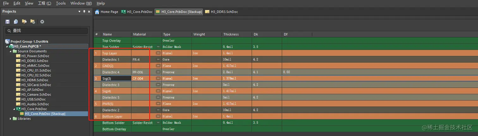478x136 pixels.
Task: Click the 2.8mil thickness value
Action: pyautogui.click(x=229, y=72)
